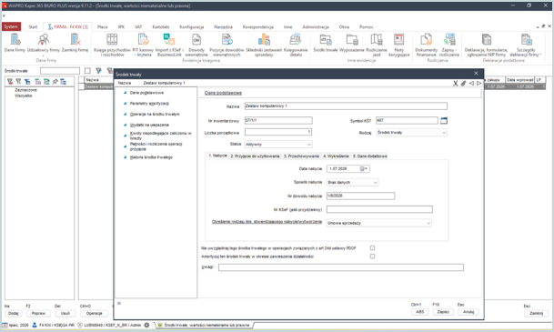The width and height of the screenshot is (554, 332).
Task: Expand Operacje na środku trwałym section
Action: point(155,114)
